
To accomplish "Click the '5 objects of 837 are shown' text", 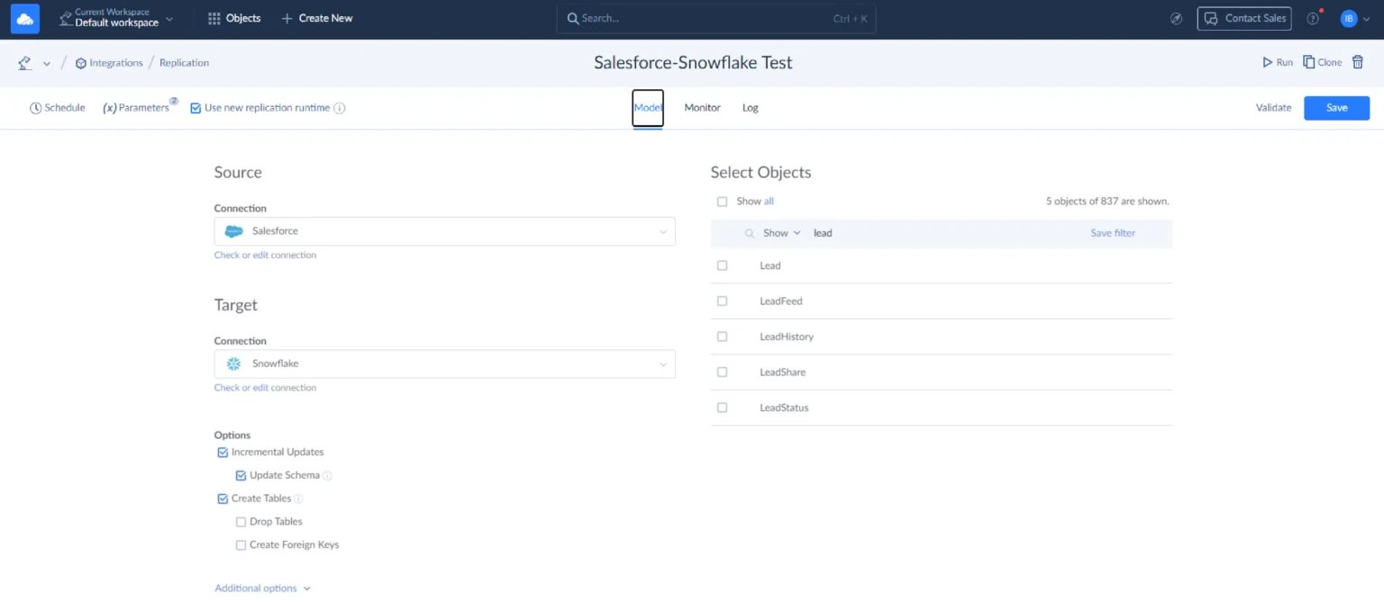I will click(x=1107, y=202).
